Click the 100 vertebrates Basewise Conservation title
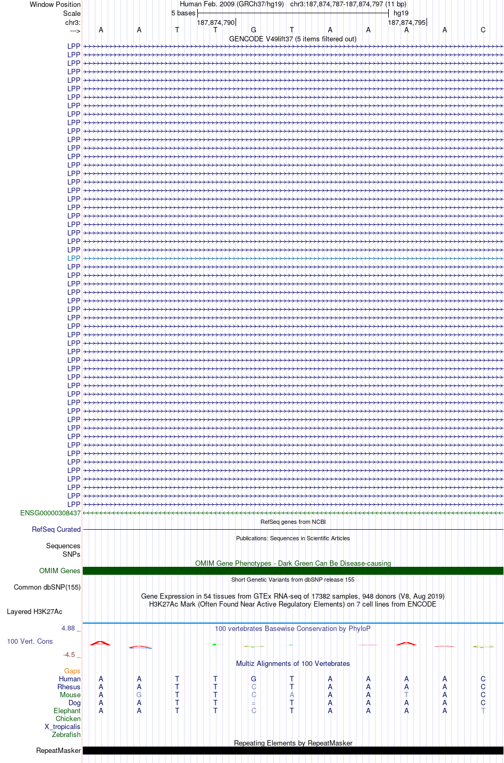 (x=293, y=628)
